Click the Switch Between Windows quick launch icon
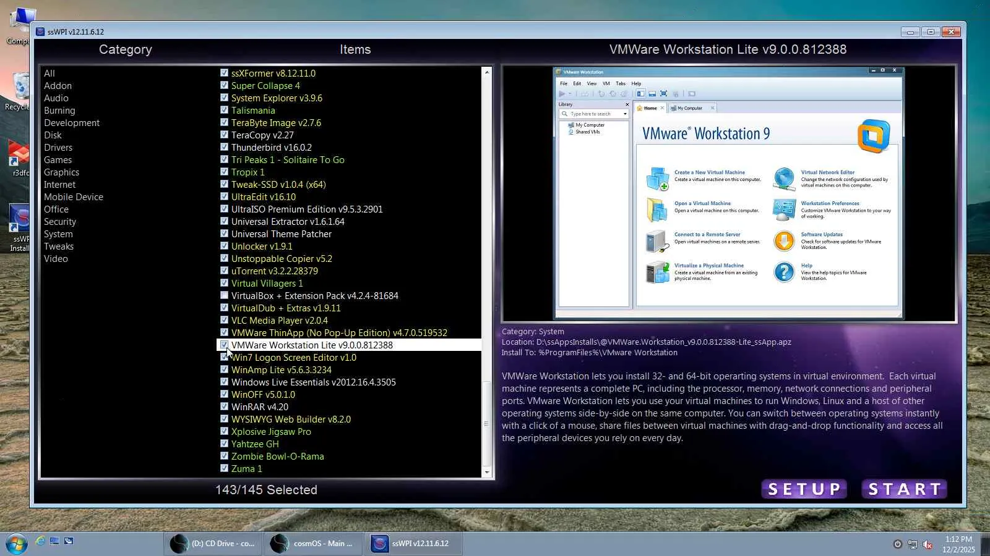990x556 pixels. [x=69, y=541]
